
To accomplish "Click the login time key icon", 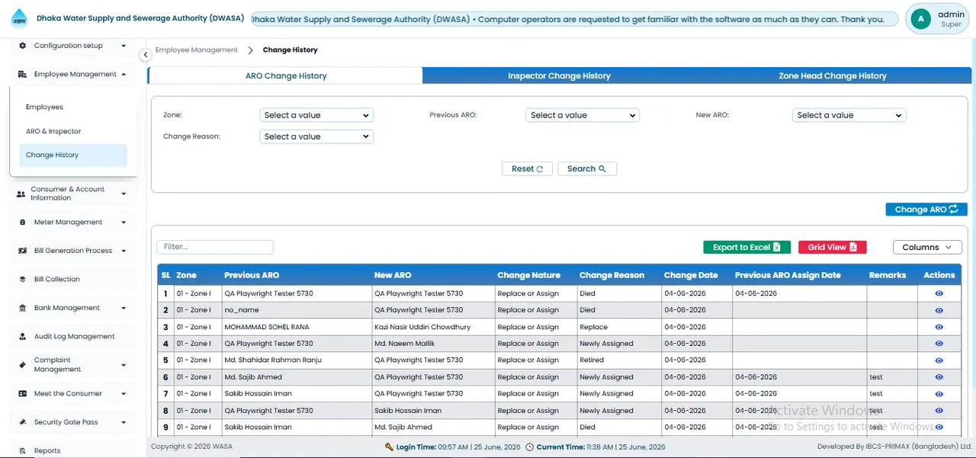I will click(390, 447).
